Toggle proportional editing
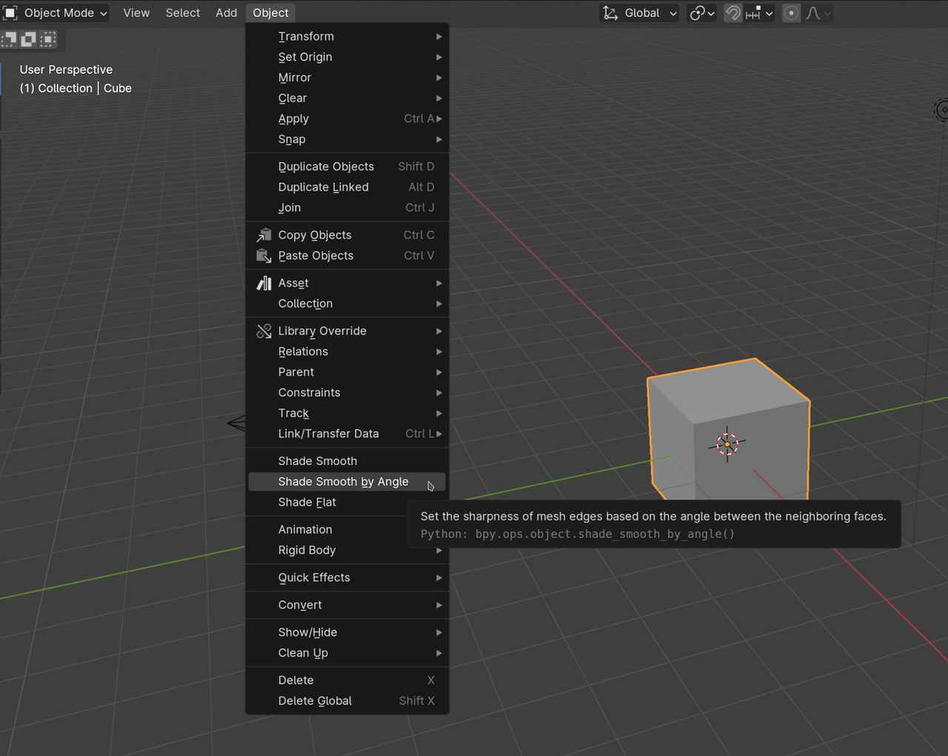948x756 pixels. tap(791, 13)
